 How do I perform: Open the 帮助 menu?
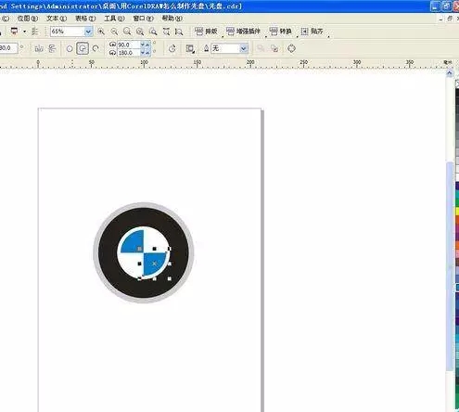(172, 19)
